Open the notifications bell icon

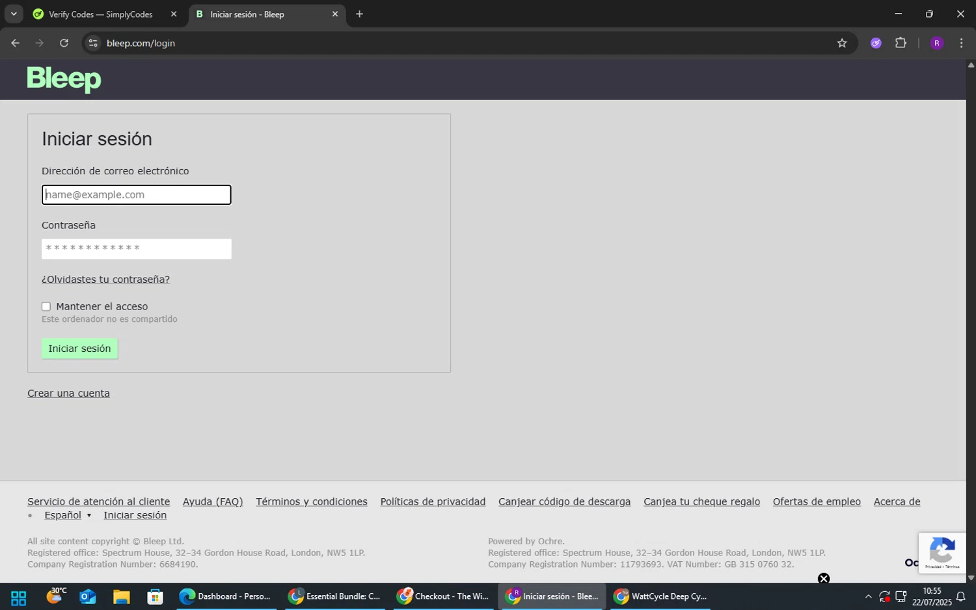(960, 596)
